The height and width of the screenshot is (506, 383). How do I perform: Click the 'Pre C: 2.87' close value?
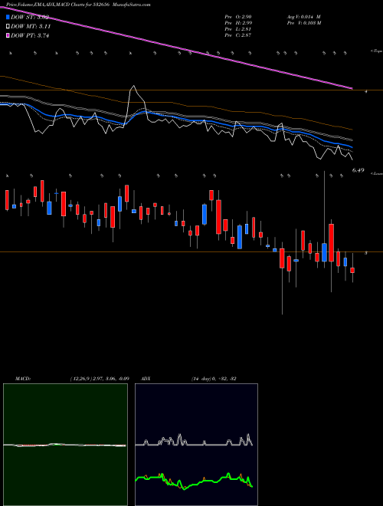(238, 35)
